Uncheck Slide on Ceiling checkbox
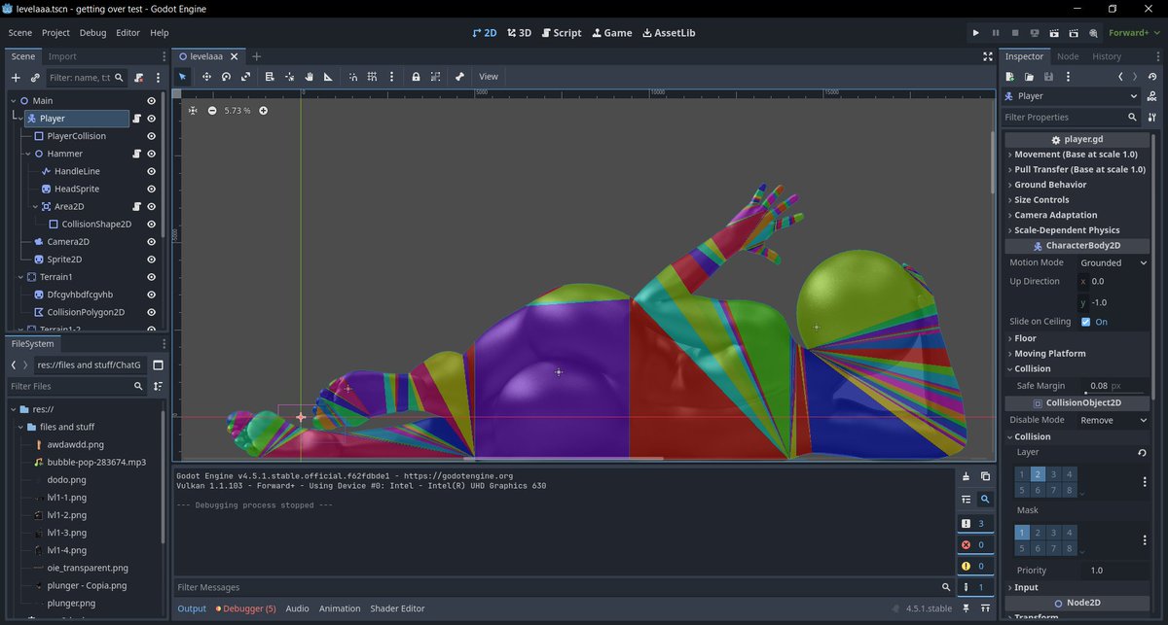The width and height of the screenshot is (1168, 625). tap(1085, 322)
